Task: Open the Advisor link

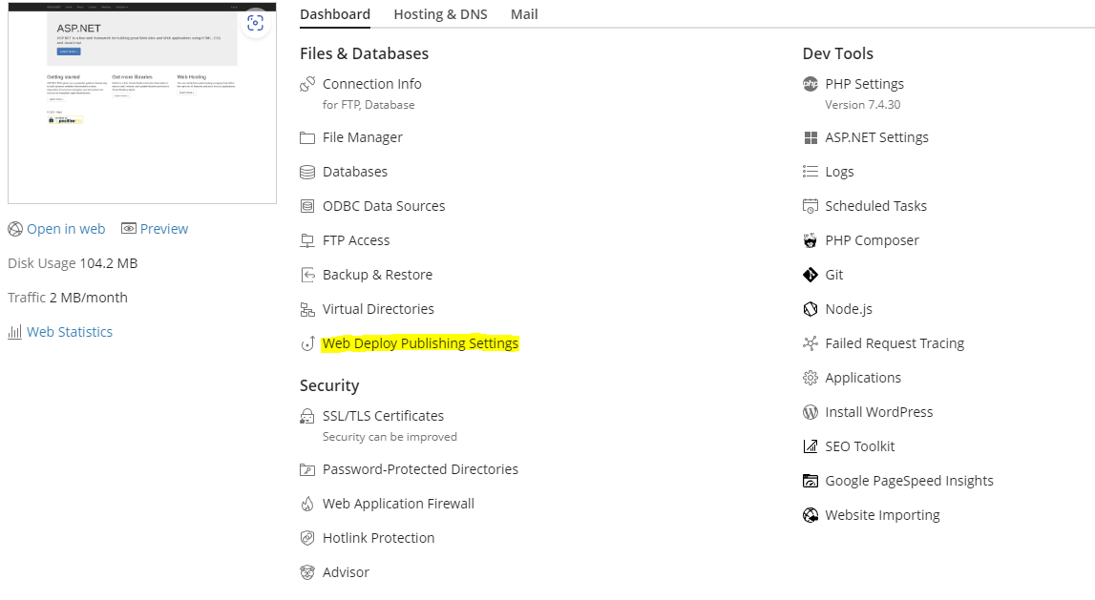Action: tap(346, 572)
